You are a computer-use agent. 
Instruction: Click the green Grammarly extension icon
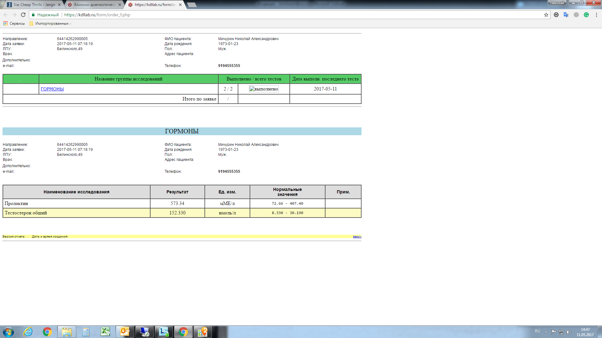point(586,15)
